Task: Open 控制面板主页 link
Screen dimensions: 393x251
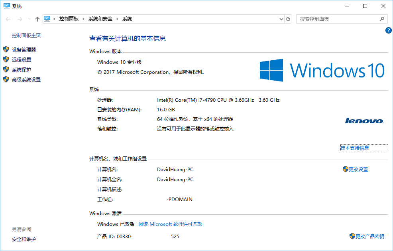Action: pyautogui.click(x=26, y=36)
